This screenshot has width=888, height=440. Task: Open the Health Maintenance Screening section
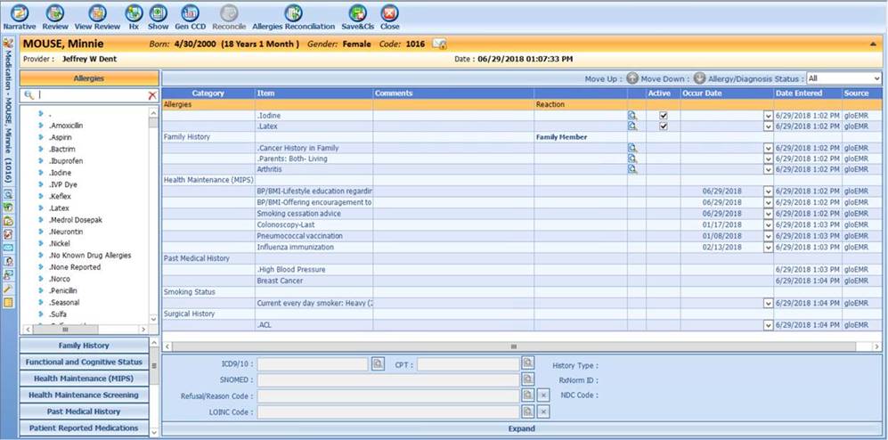pos(84,395)
